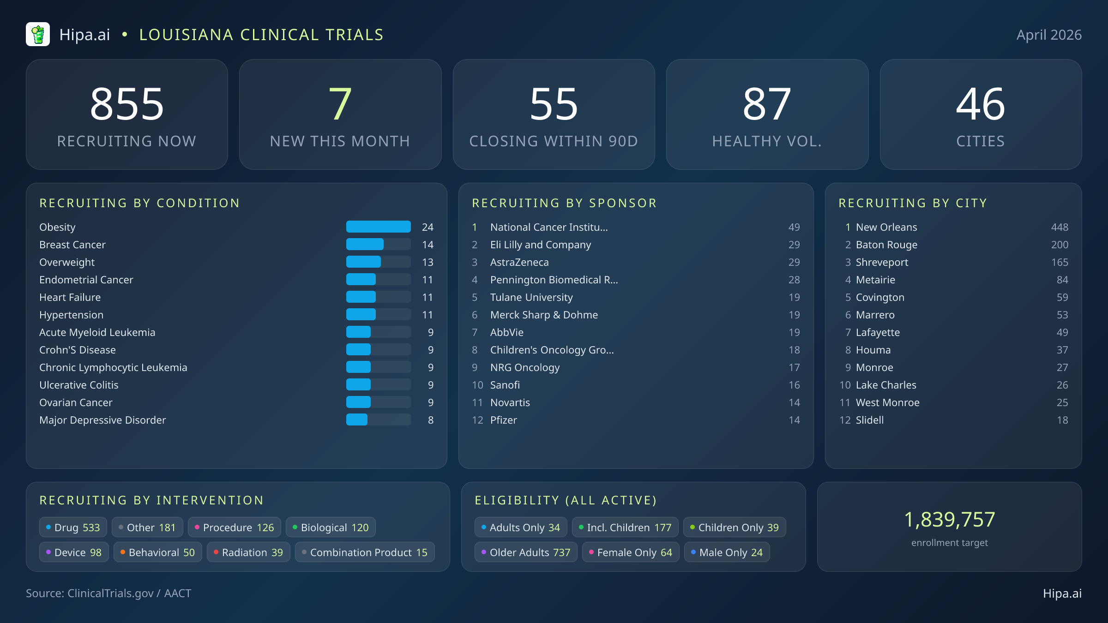Click the Hipa.ai footer label
1108x623 pixels.
pyautogui.click(x=1062, y=593)
